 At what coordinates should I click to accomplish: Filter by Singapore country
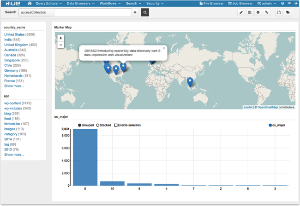pos(12,60)
